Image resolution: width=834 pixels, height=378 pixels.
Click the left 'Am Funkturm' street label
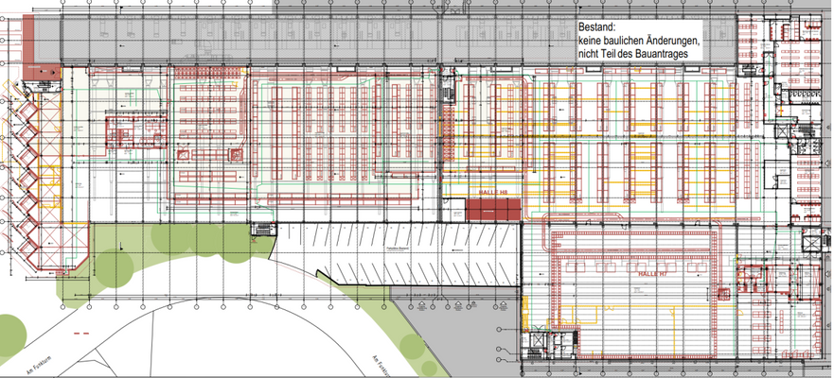(x=40, y=366)
